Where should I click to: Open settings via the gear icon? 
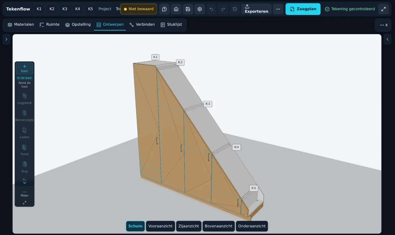(x=199, y=9)
